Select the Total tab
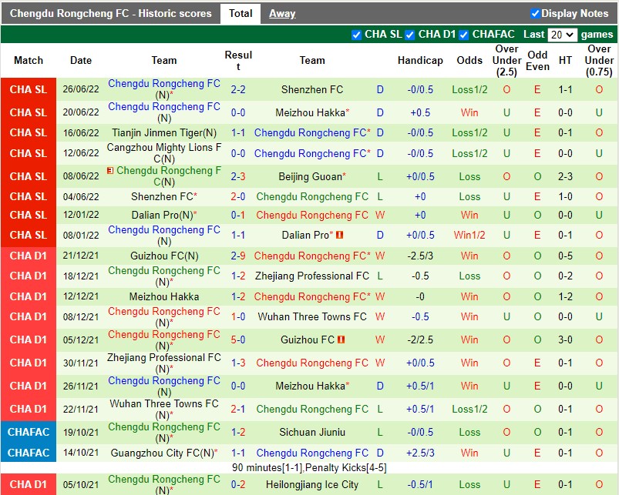 pyautogui.click(x=241, y=13)
